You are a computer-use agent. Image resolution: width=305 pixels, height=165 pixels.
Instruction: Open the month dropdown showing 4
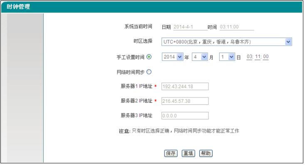click(x=200, y=57)
